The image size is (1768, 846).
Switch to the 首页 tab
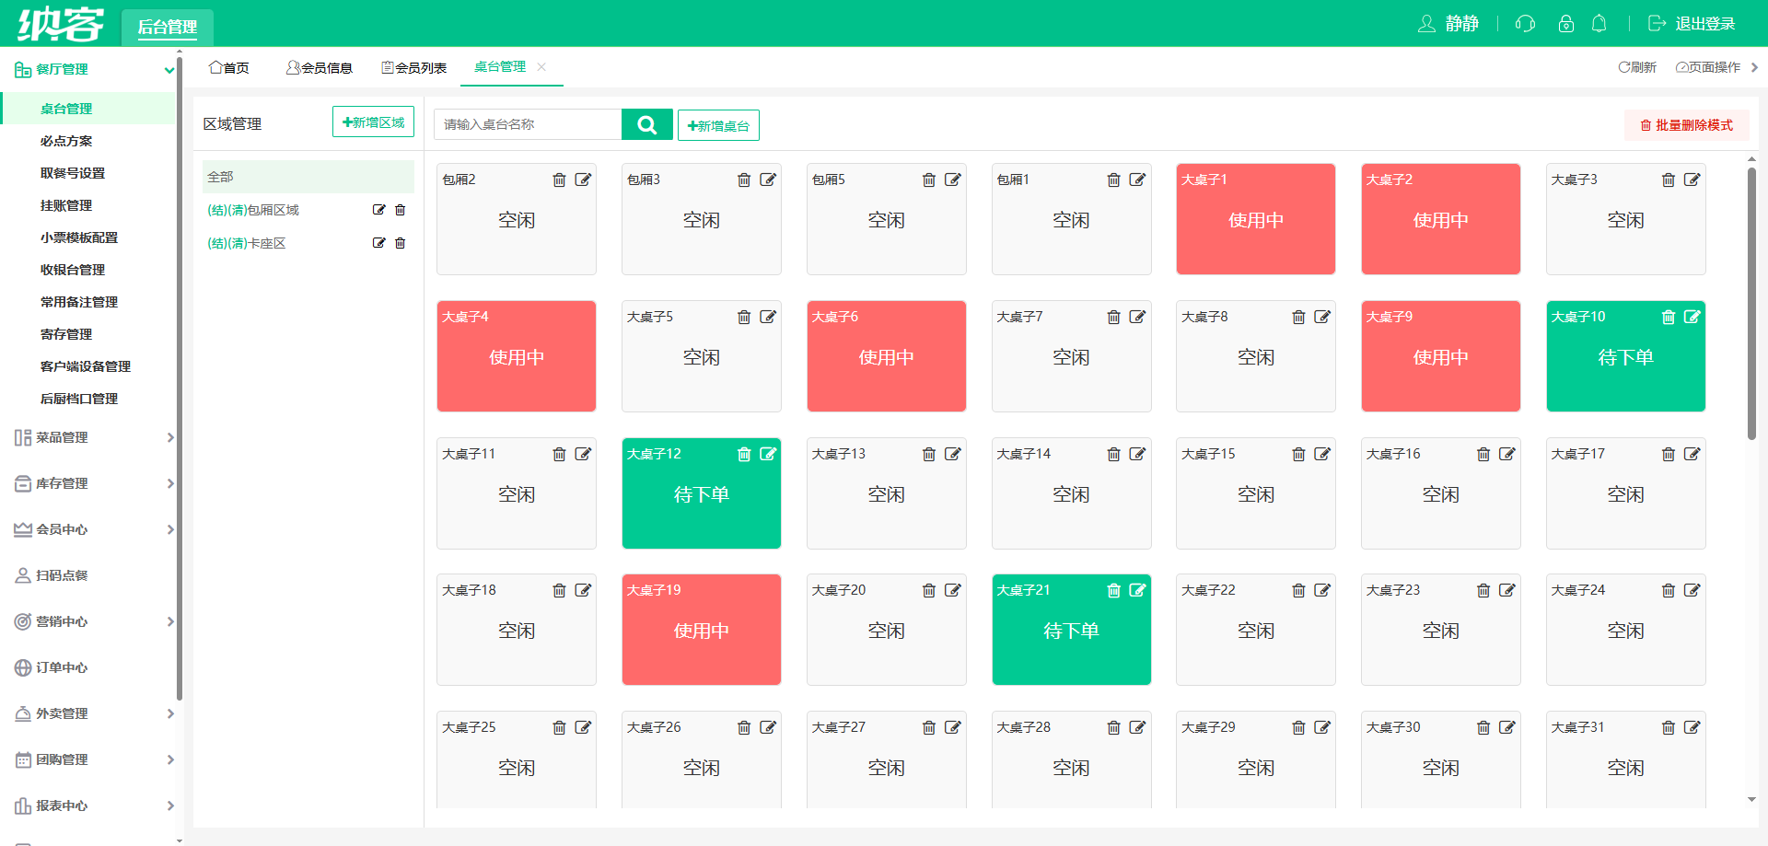[x=229, y=67]
